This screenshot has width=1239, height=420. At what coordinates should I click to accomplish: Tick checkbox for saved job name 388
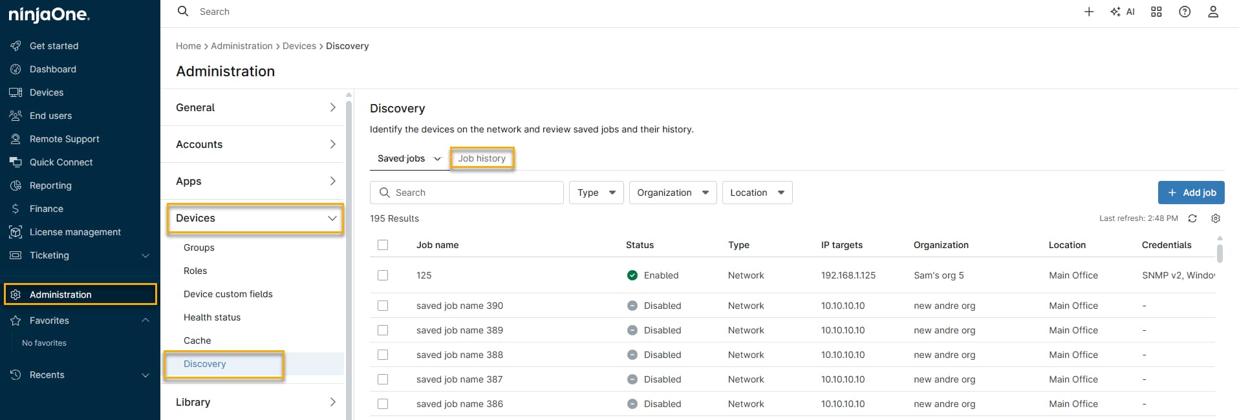(x=383, y=355)
